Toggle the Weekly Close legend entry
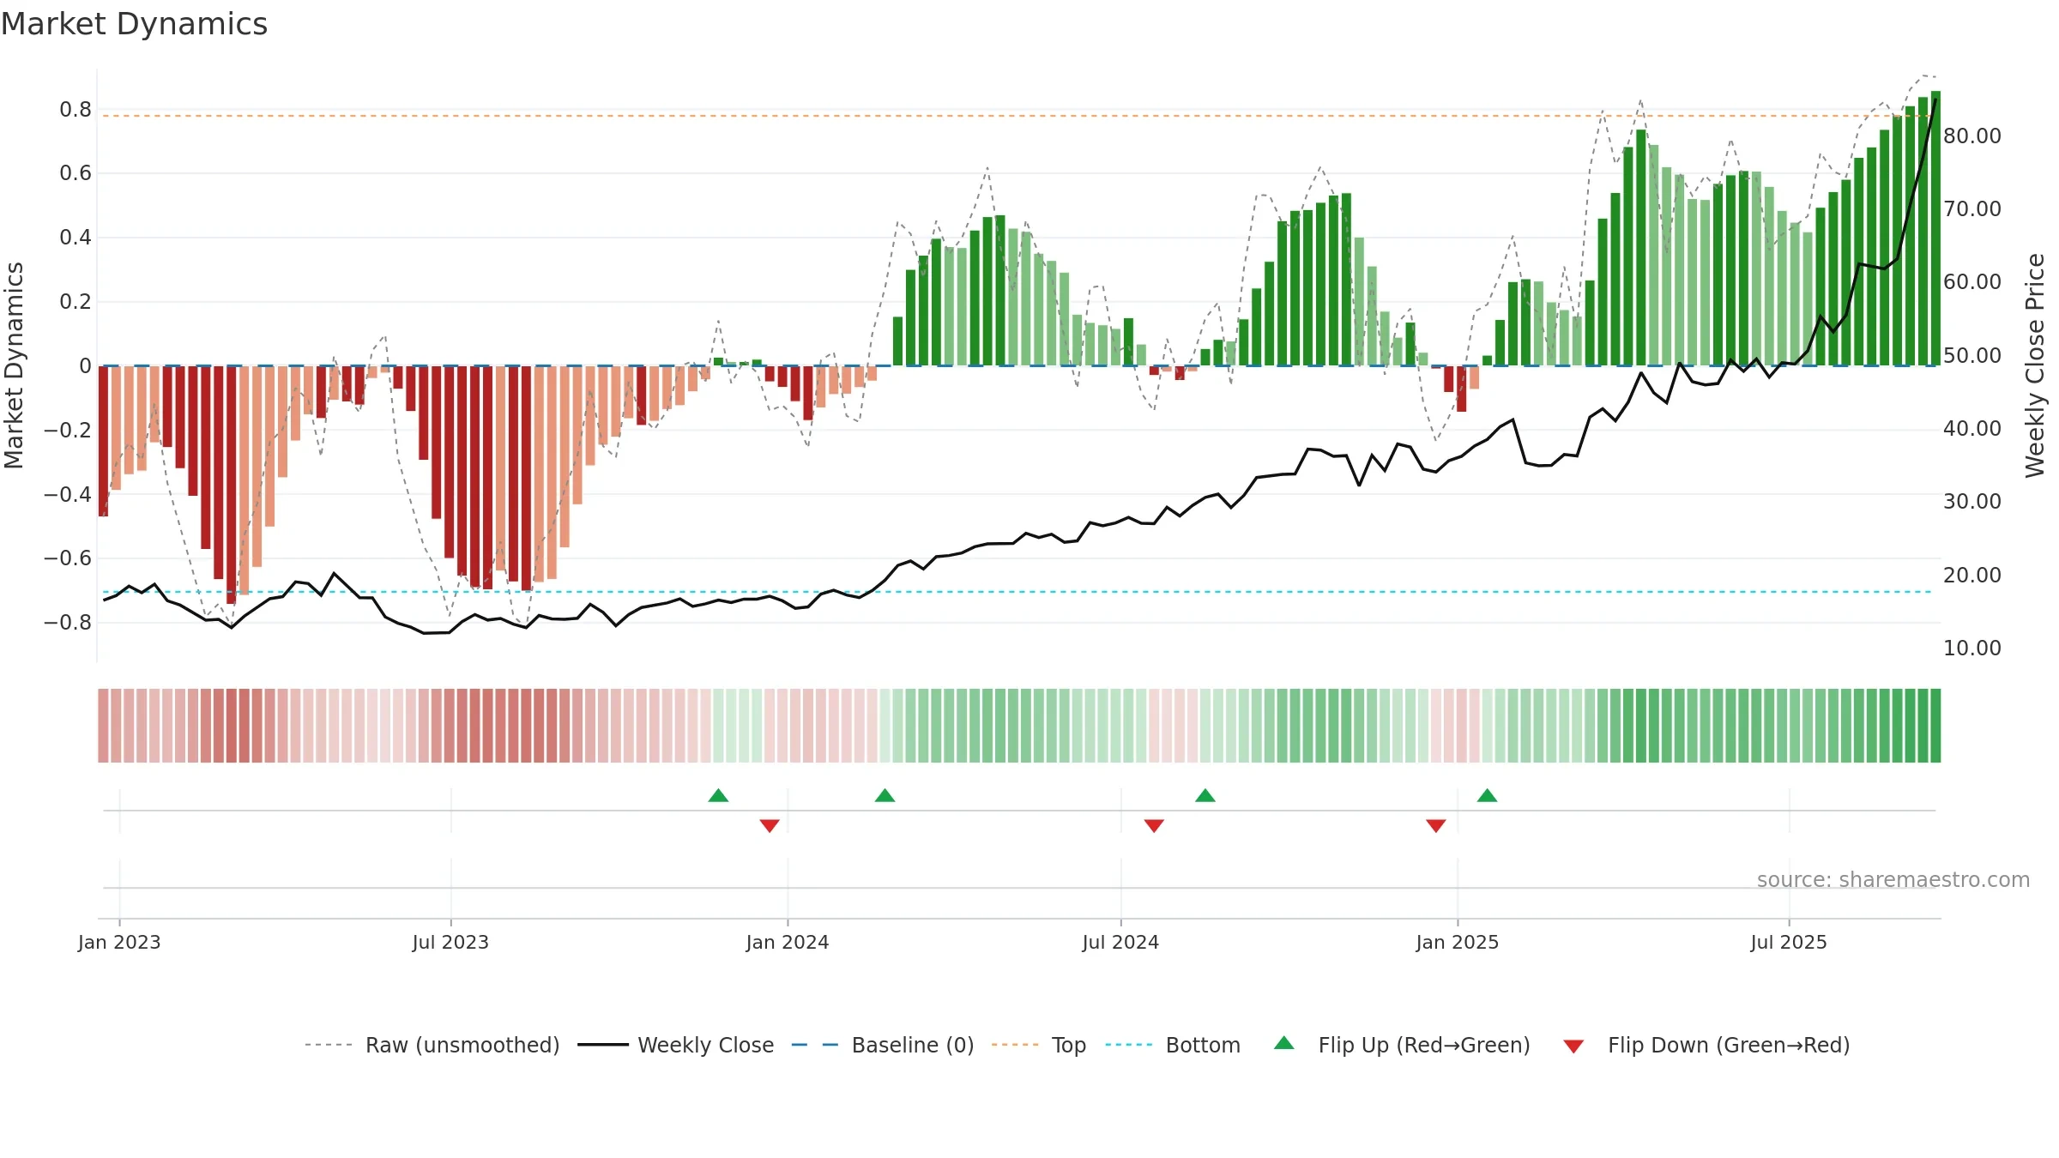The image size is (2059, 1158). point(675,1045)
